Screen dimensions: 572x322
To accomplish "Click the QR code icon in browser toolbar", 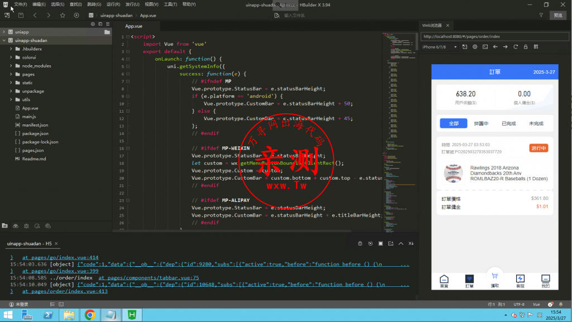I will coord(537,47).
